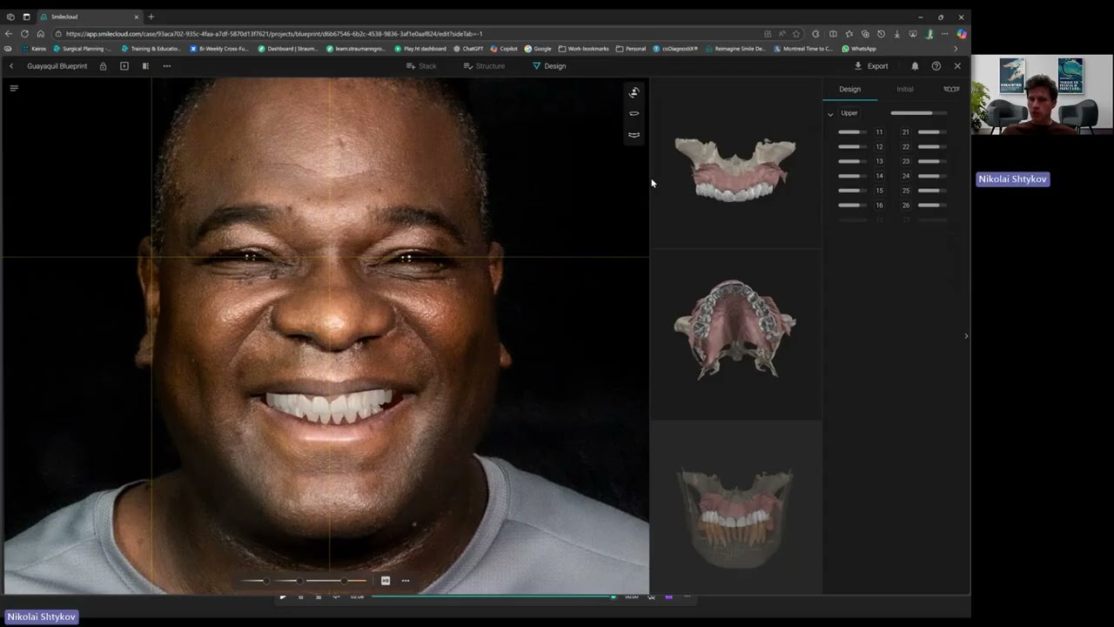Click the Upper label

(x=849, y=113)
